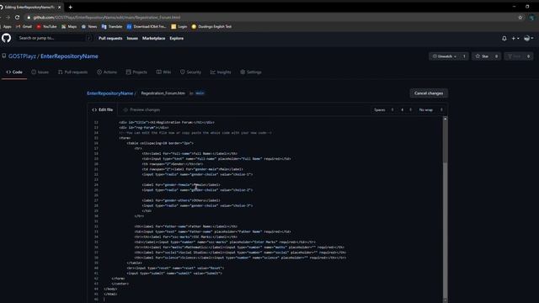
Task: Place cursor on gender-female label code line
Action: 181,185
